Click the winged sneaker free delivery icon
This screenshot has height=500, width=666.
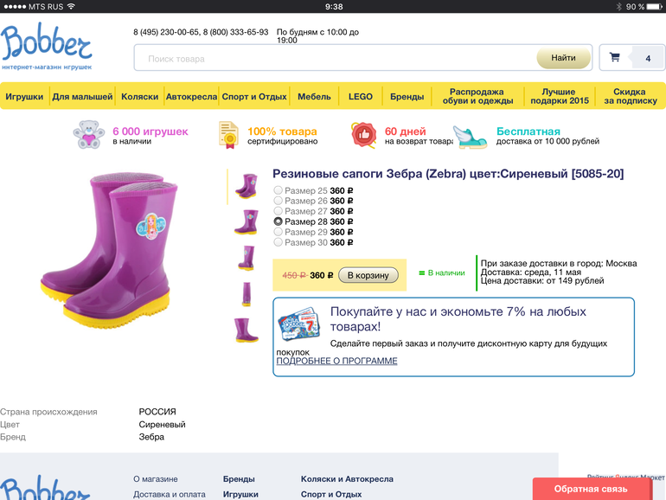click(x=470, y=137)
